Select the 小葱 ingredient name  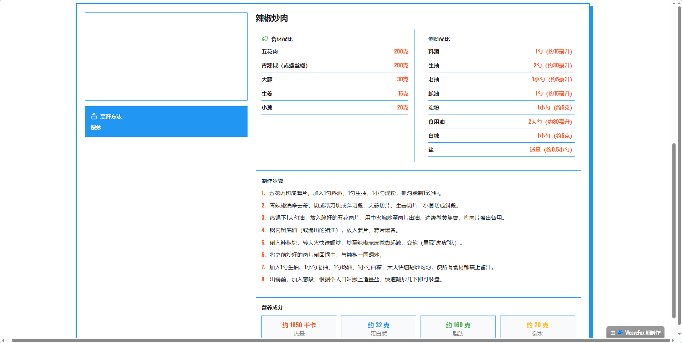point(267,108)
